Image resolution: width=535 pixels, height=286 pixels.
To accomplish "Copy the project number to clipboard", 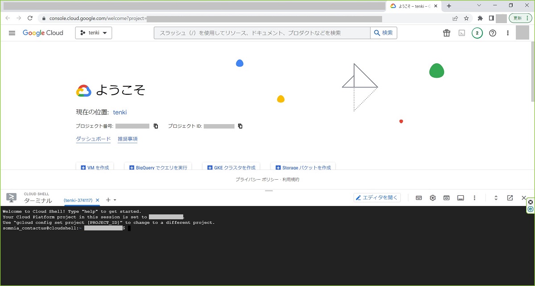I will [x=156, y=126].
